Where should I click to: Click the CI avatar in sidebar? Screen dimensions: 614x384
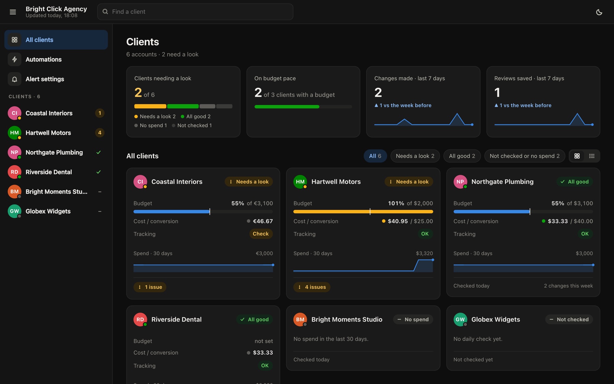click(14, 113)
